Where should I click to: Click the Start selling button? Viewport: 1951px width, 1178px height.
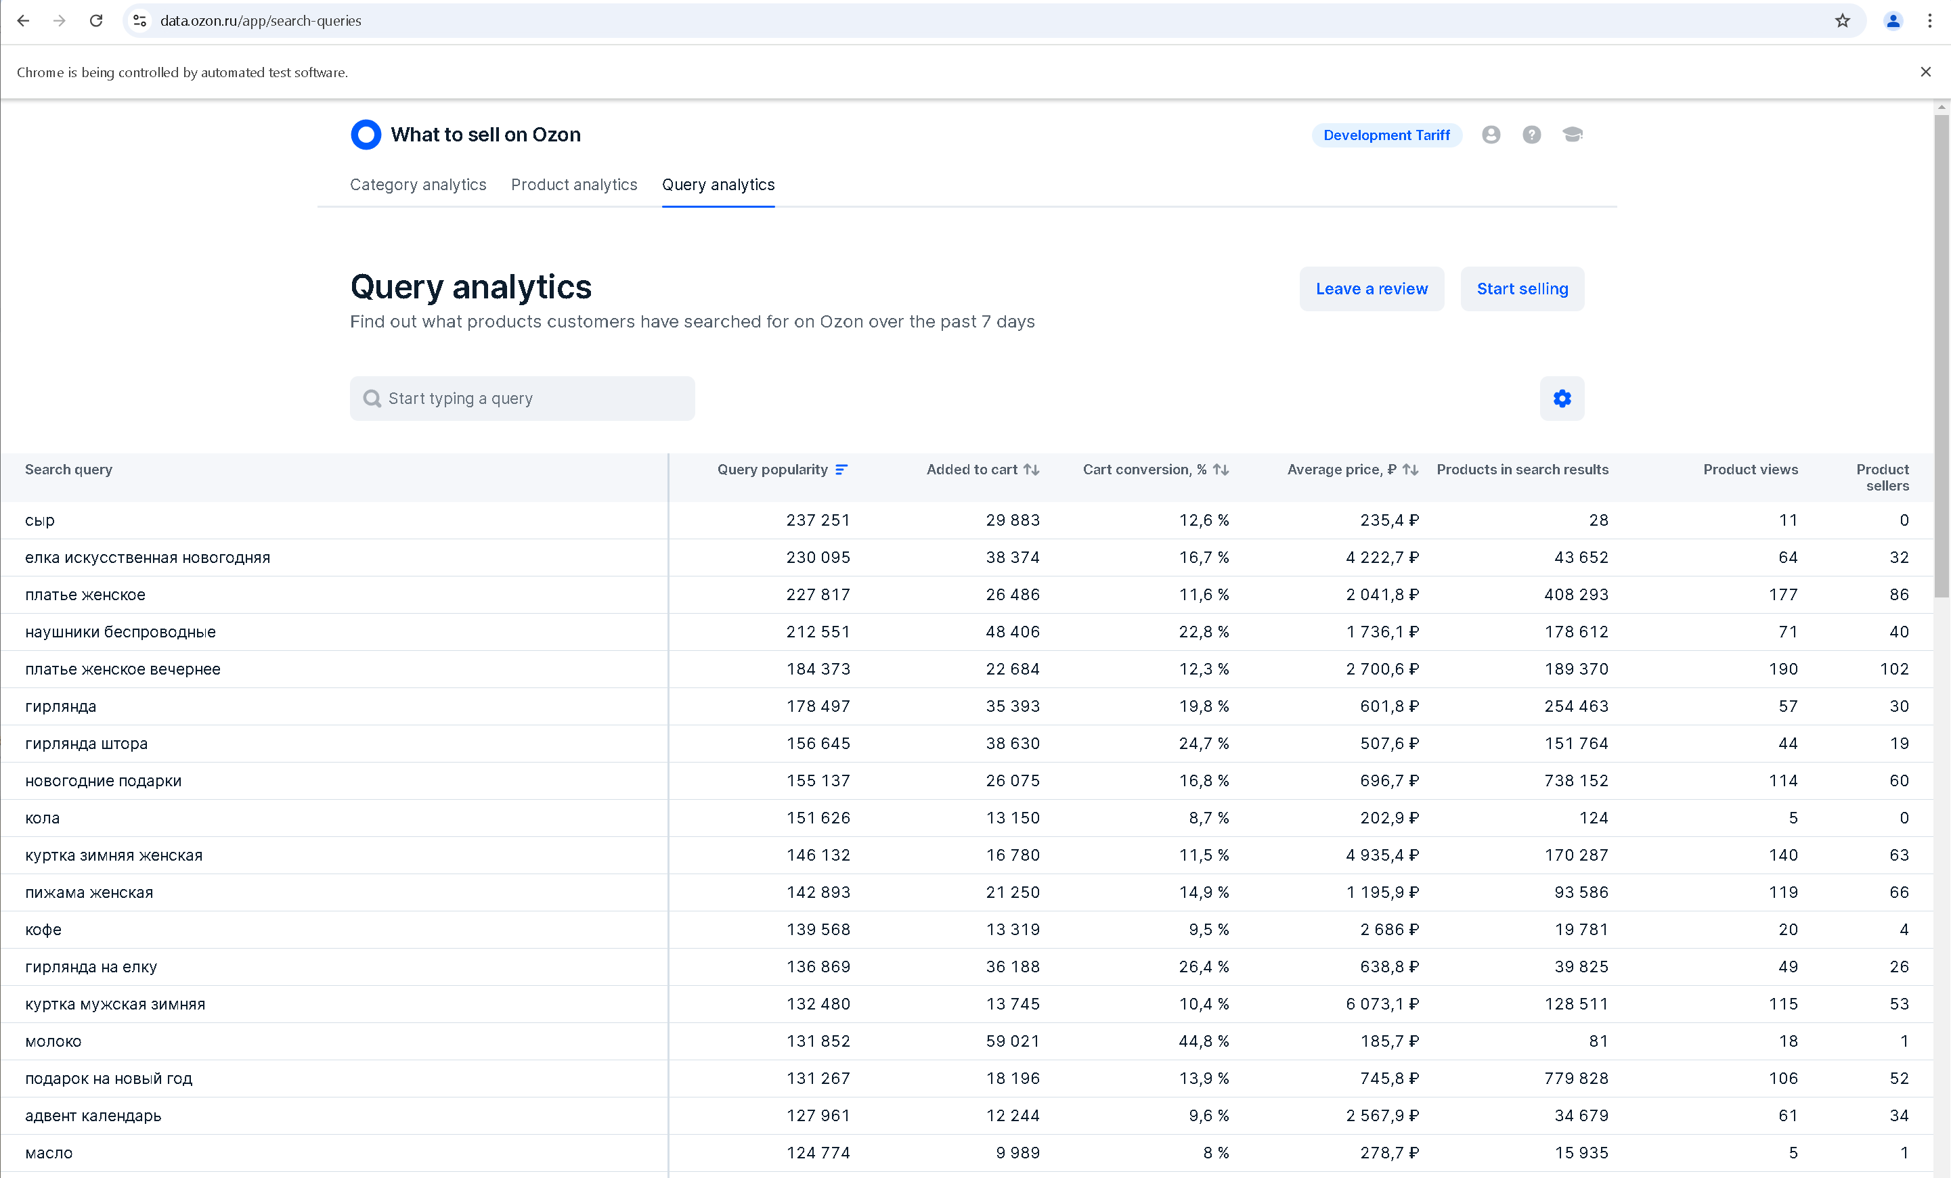(1522, 289)
